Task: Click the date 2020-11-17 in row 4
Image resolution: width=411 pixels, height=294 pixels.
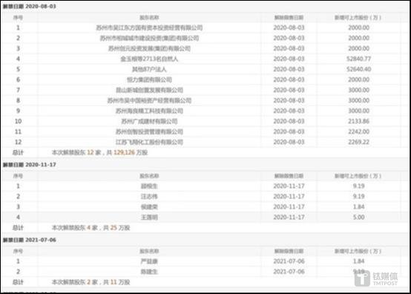Action: [289, 217]
